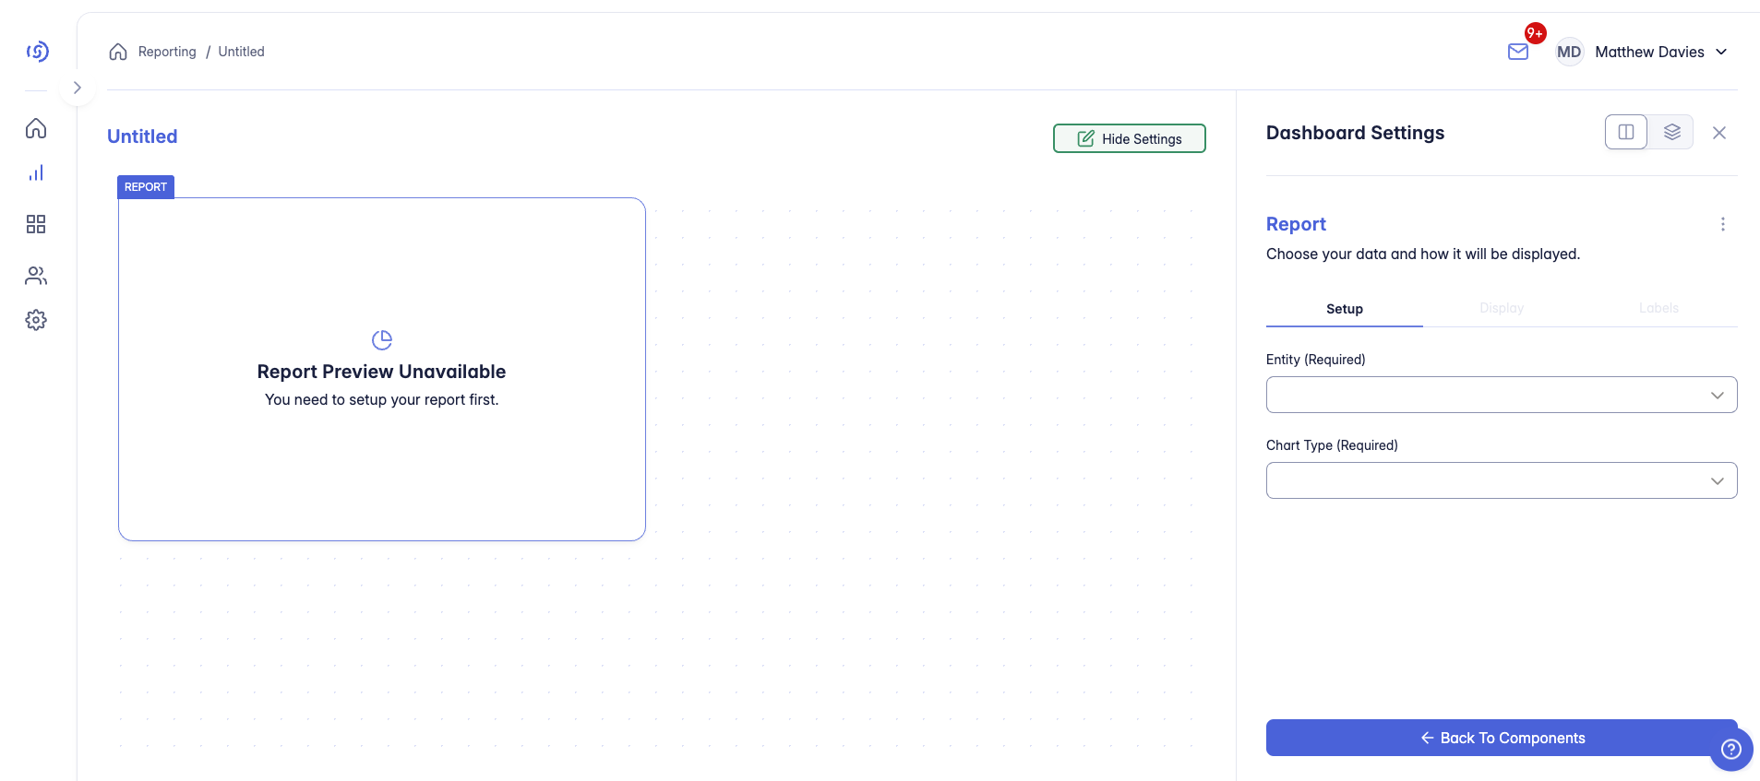Open the mail inbox with 9+ notifications
The image size is (1760, 781).
point(1518,52)
